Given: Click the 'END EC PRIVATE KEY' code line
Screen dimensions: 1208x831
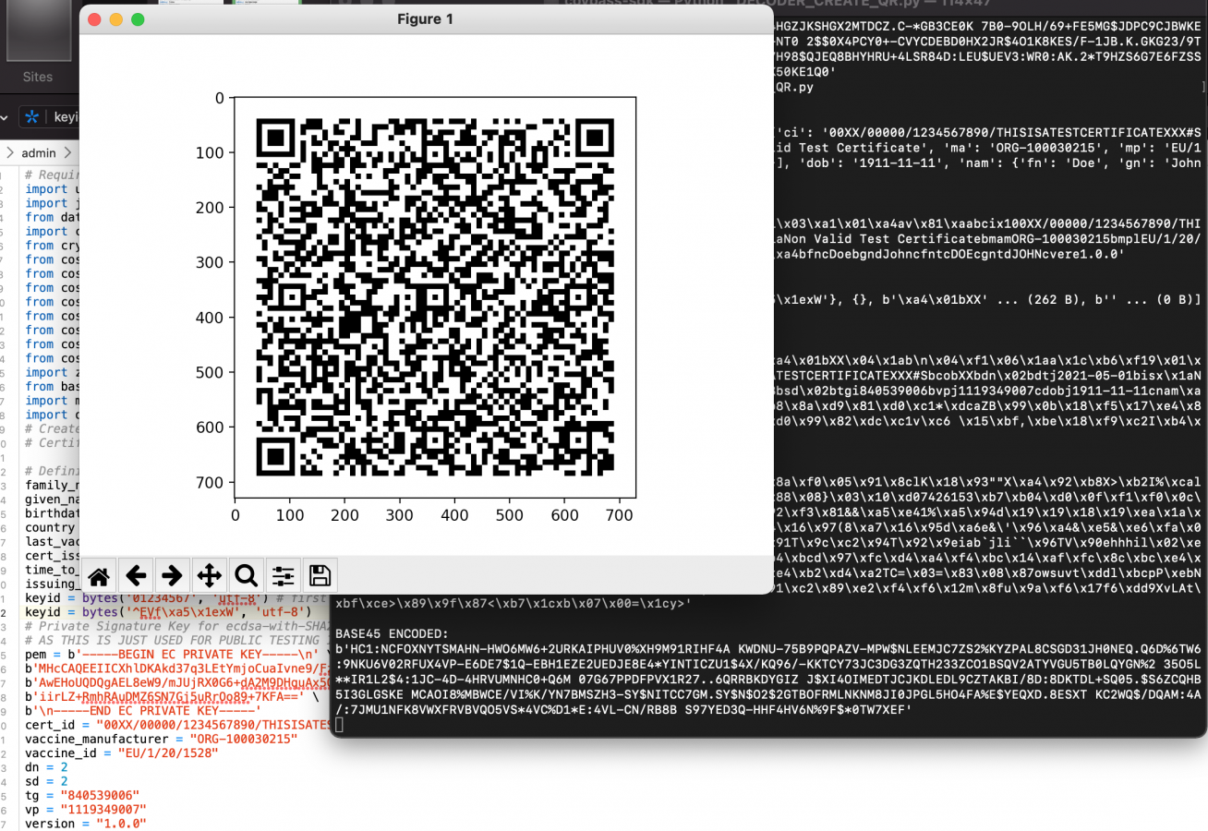Looking at the screenshot, I should click(x=143, y=711).
